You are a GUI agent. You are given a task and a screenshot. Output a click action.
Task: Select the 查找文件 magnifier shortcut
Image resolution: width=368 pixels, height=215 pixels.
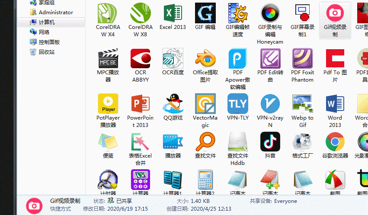pos(205,142)
